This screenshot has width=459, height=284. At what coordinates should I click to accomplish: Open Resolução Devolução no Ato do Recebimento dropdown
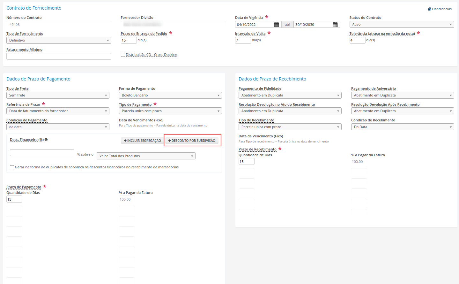point(290,111)
